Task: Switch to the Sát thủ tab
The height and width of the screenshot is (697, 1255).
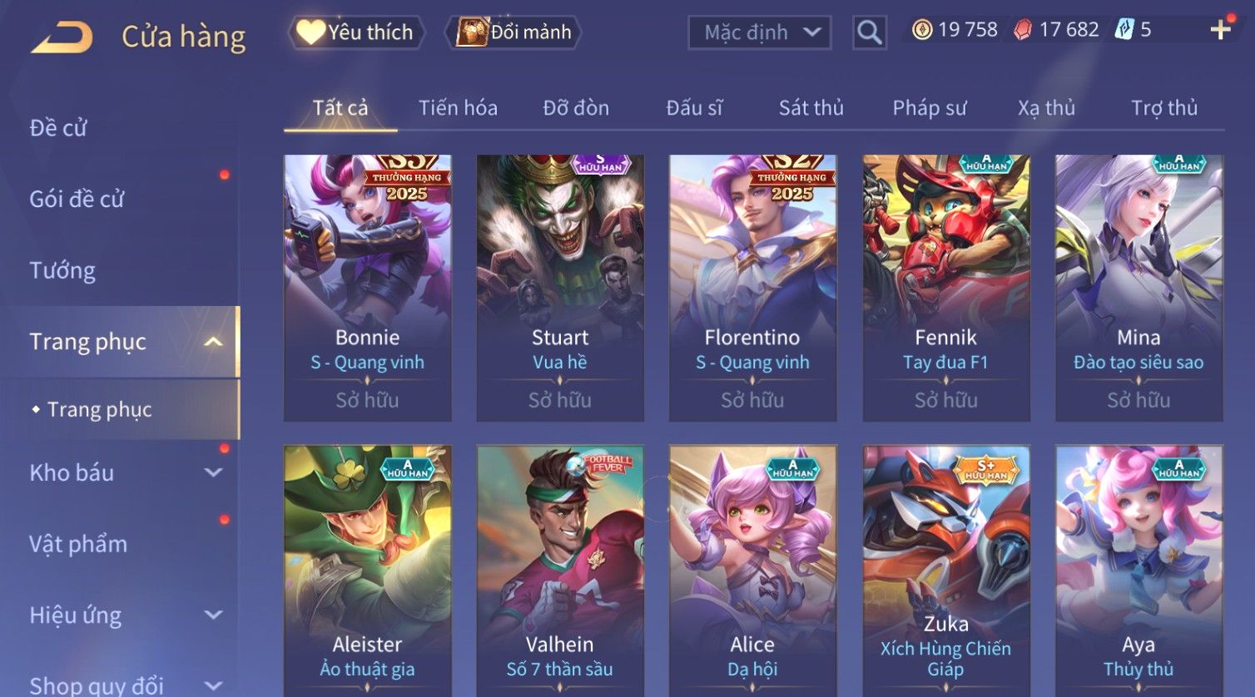Action: (811, 108)
